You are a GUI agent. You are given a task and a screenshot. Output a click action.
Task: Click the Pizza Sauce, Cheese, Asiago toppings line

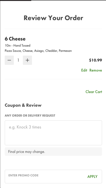click(38, 51)
